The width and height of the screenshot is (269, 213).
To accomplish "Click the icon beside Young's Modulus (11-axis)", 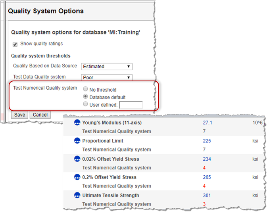I will click(77, 123).
